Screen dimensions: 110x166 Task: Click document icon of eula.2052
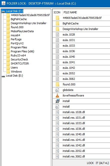click(57, 73)
